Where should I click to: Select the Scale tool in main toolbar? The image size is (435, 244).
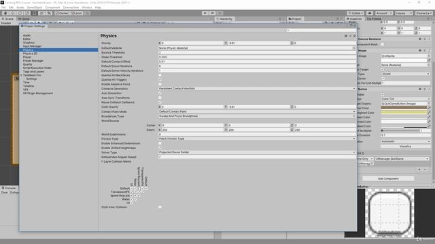pyautogui.click(x=27, y=13)
